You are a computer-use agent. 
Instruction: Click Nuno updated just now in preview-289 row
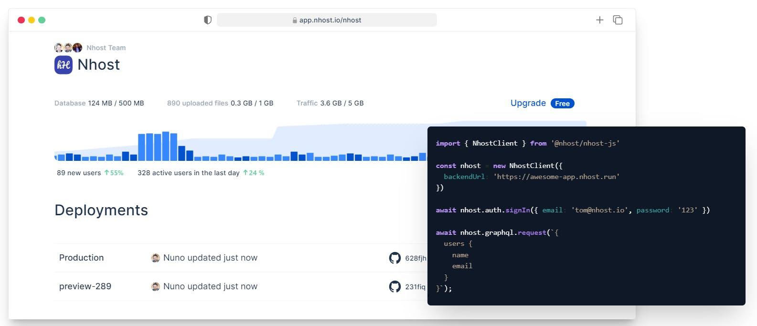point(210,286)
